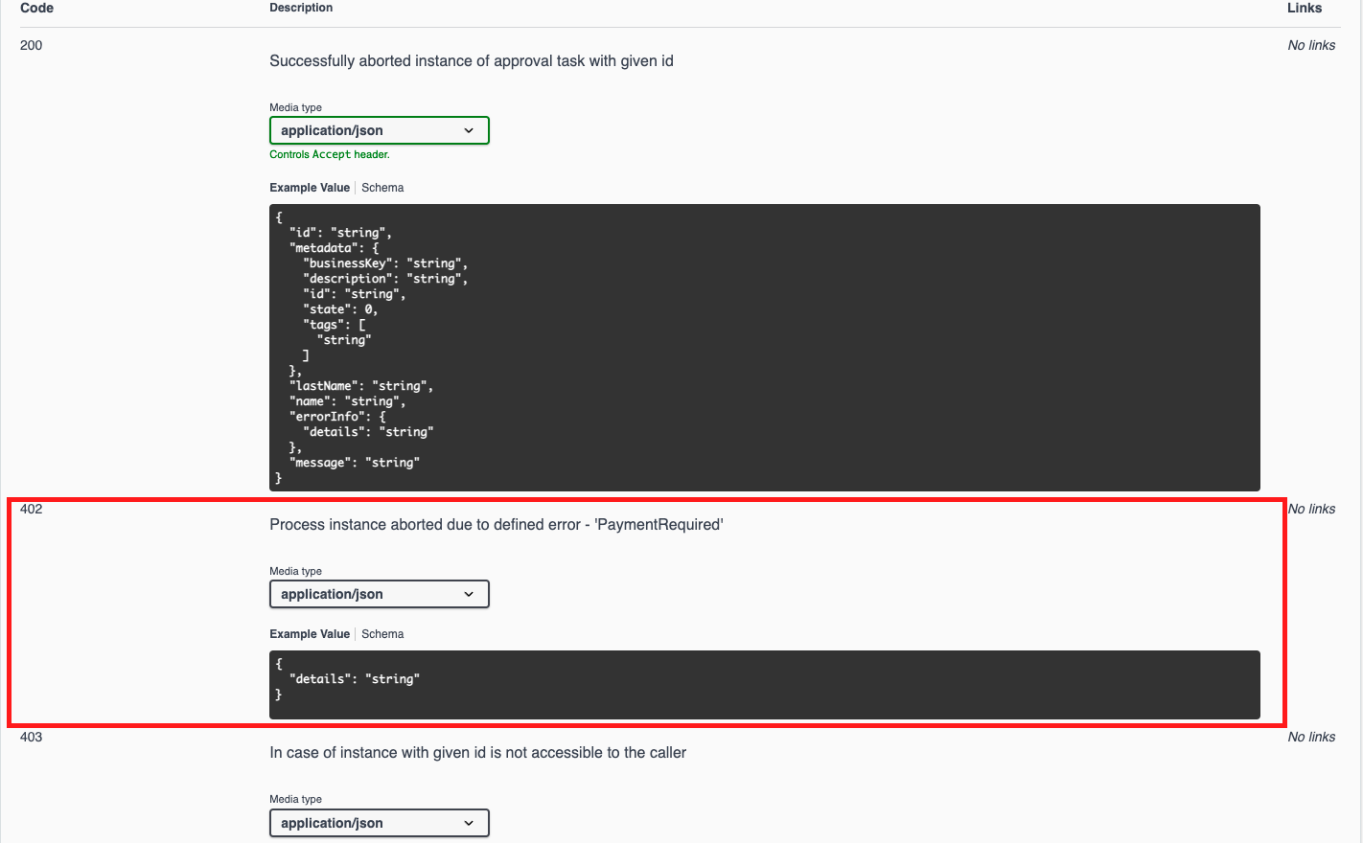This screenshot has width=1363, height=843.
Task: Click the Code column header
Action: pos(36,8)
